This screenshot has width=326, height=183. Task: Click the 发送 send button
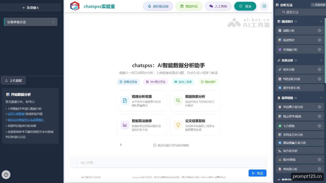click(x=258, y=173)
